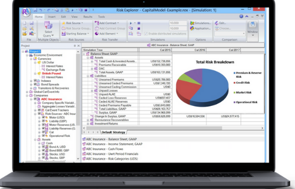Click the icon beside ABC Insurance - Risk Categories (UDS)
This screenshot has height=189, width=295.
click(84, 159)
